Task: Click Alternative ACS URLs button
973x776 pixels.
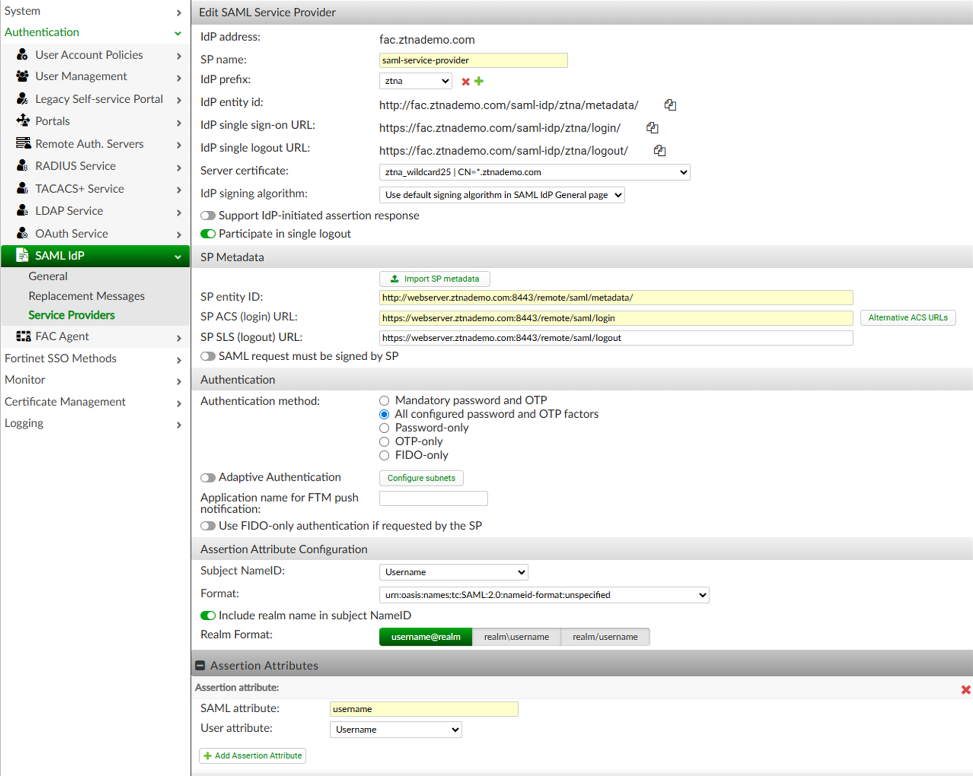Action: (907, 317)
